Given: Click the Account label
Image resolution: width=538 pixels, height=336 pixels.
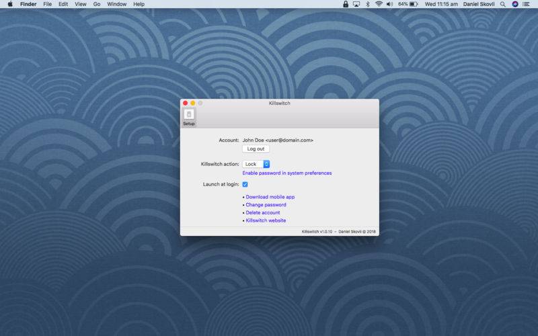Looking at the screenshot, I should (229, 140).
